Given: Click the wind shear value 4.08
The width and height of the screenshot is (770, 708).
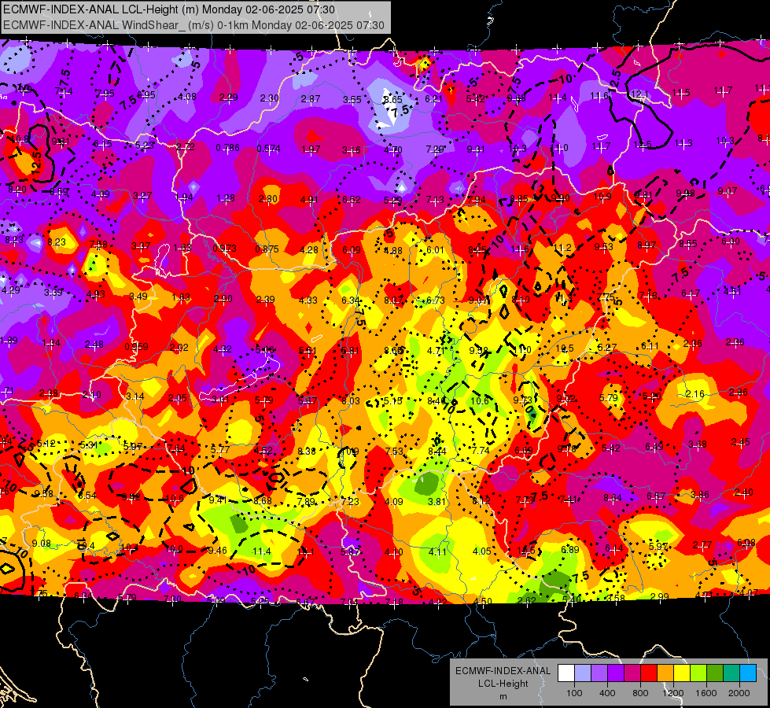Looking at the screenshot, I should 187,96.
